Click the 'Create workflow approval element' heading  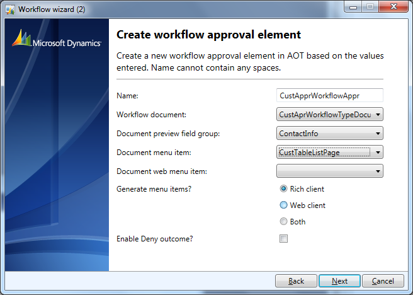(x=208, y=35)
